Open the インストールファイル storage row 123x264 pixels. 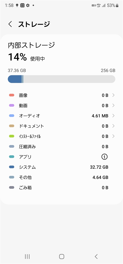(61, 136)
